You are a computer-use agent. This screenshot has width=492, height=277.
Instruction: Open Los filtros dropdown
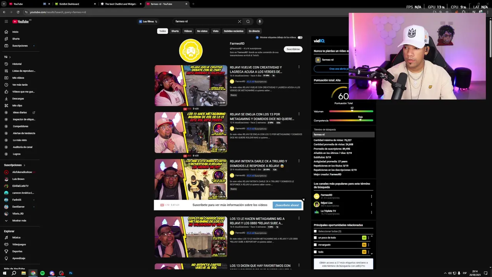click(x=148, y=22)
